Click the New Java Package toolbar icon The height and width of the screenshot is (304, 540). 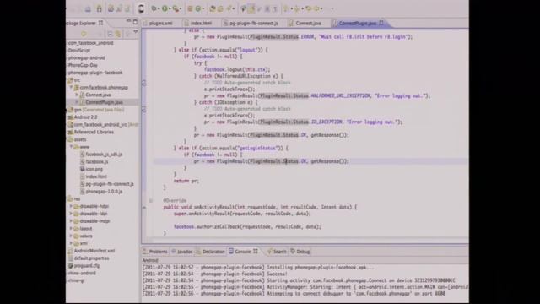[190, 8]
